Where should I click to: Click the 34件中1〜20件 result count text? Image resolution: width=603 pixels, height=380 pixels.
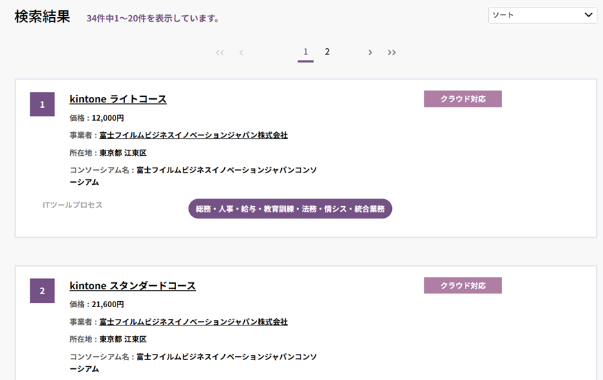tap(153, 19)
